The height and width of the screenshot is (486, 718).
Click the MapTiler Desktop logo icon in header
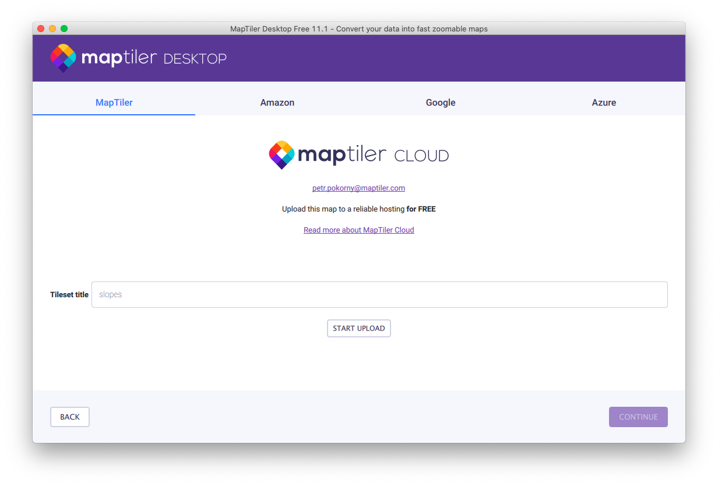coord(63,58)
